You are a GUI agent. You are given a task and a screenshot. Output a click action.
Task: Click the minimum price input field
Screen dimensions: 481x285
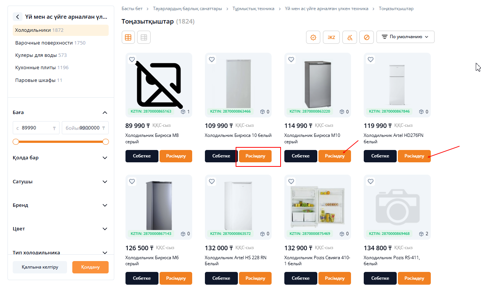coord(36,128)
